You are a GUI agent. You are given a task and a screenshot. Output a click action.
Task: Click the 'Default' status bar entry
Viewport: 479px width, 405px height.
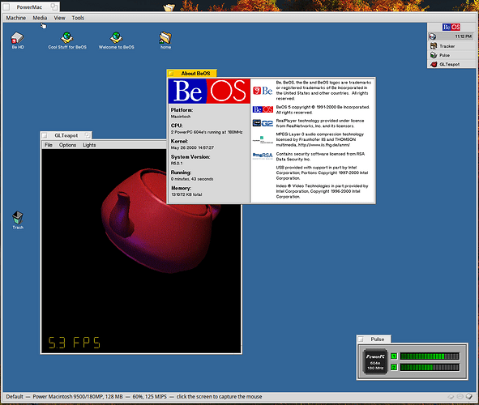click(x=15, y=396)
